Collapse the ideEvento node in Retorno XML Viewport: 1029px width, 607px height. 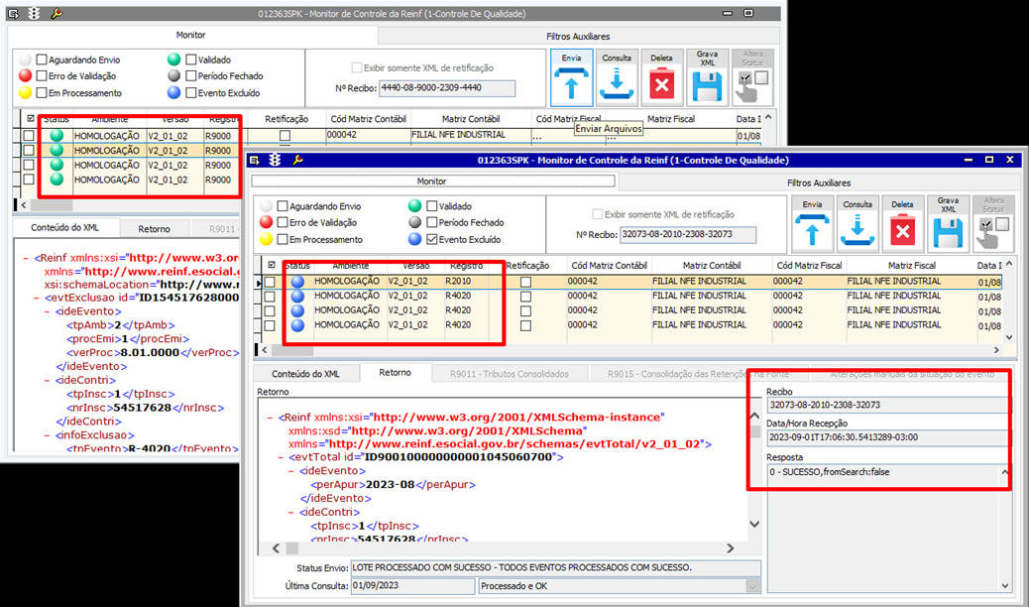coord(291,471)
